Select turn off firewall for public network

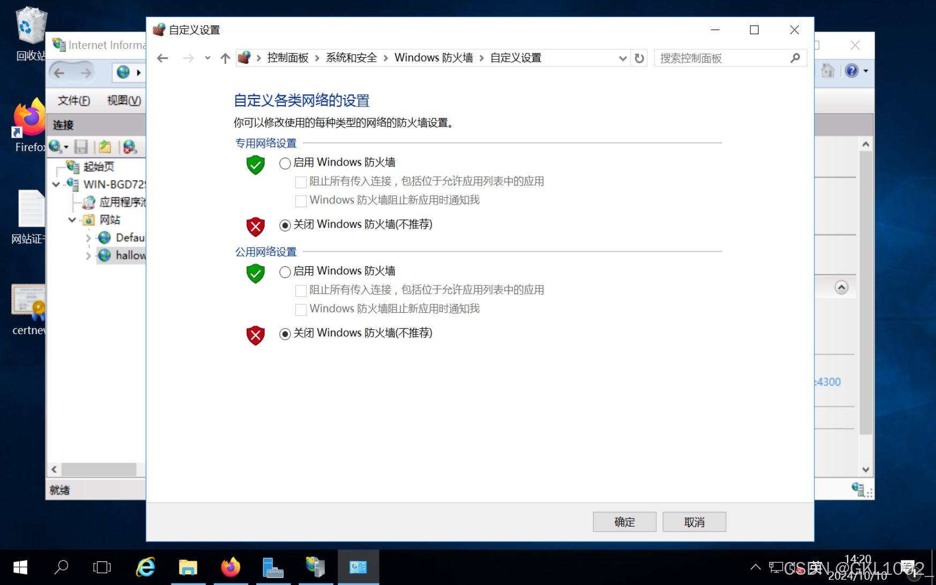pyautogui.click(x=285, y=334)
